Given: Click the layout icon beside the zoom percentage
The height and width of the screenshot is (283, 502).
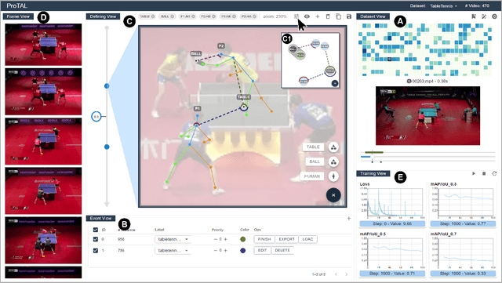Looking at the screenshot, I should click(x=296, y=16).
